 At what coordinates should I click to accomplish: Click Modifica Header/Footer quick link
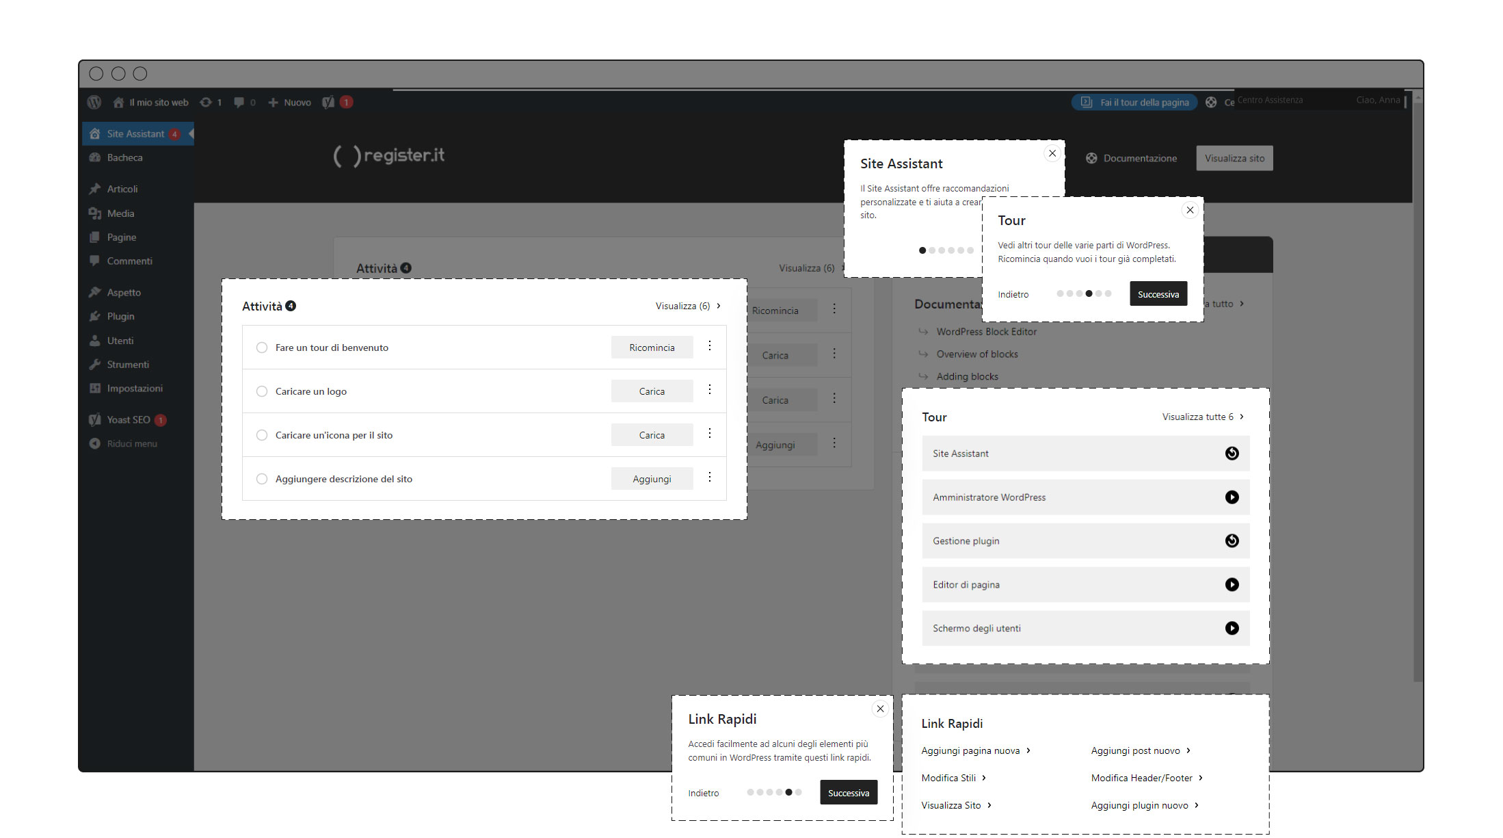click(x=1147, y=778)
